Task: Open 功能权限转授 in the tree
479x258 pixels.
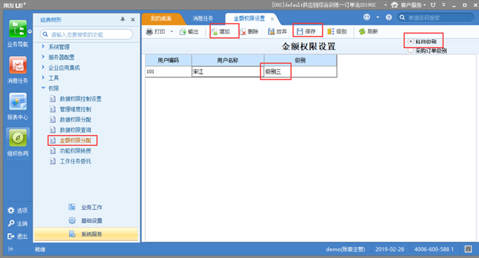Action: [x=75, y=151]
